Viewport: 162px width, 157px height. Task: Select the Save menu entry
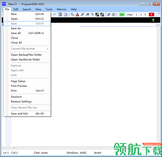coord(27,24)
